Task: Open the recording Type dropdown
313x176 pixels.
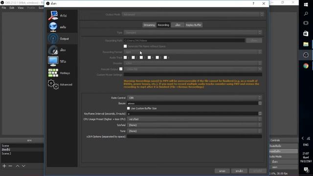Action: [193, 33]
